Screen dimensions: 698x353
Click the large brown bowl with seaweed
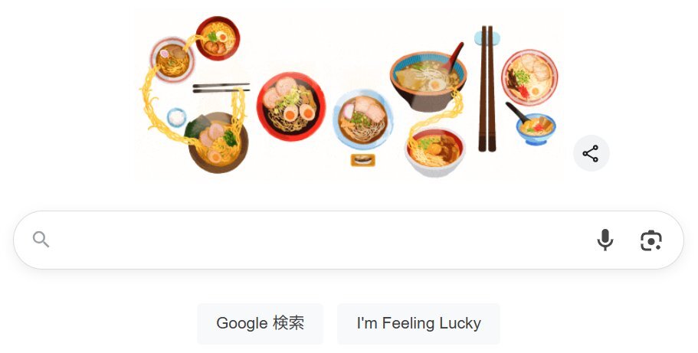[x=218, y=142]
